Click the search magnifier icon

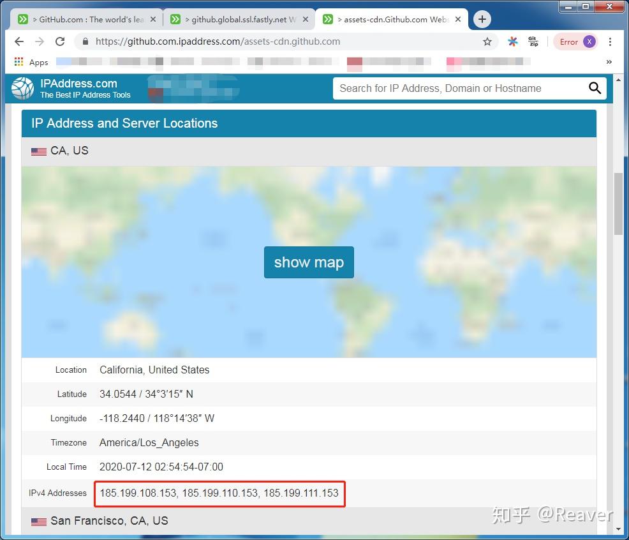click(595, 88)
